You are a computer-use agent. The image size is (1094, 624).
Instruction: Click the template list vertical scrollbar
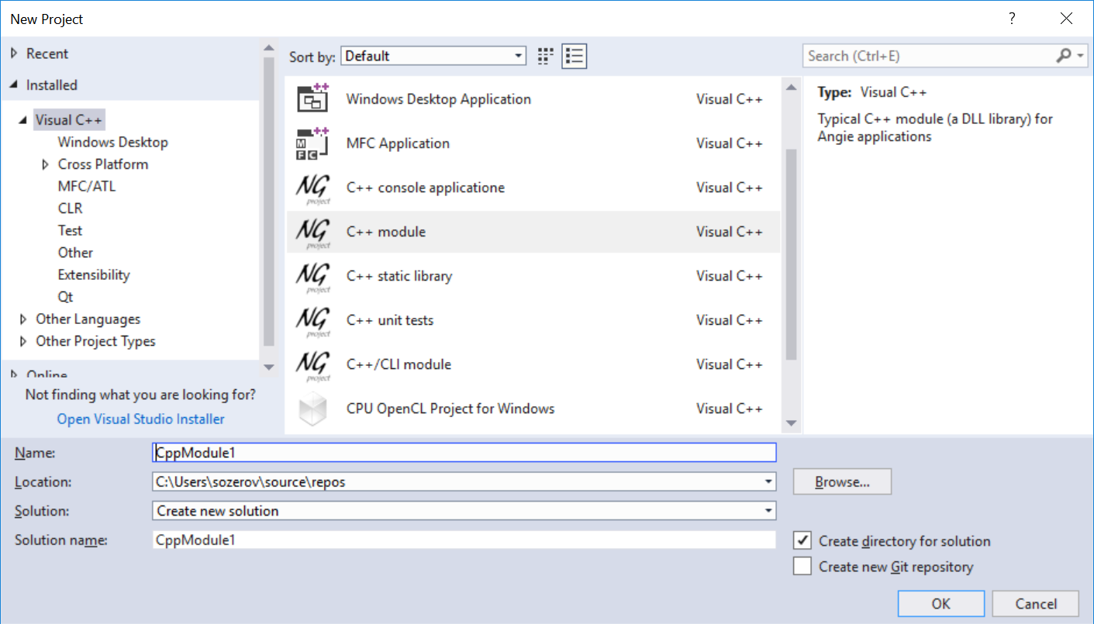pyautogui.click(x=791, y=254)
